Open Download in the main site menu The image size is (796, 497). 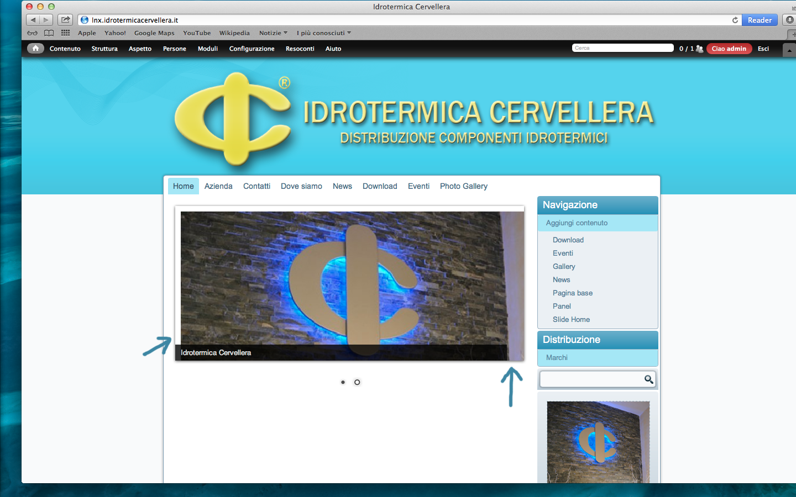pos(380,186)
